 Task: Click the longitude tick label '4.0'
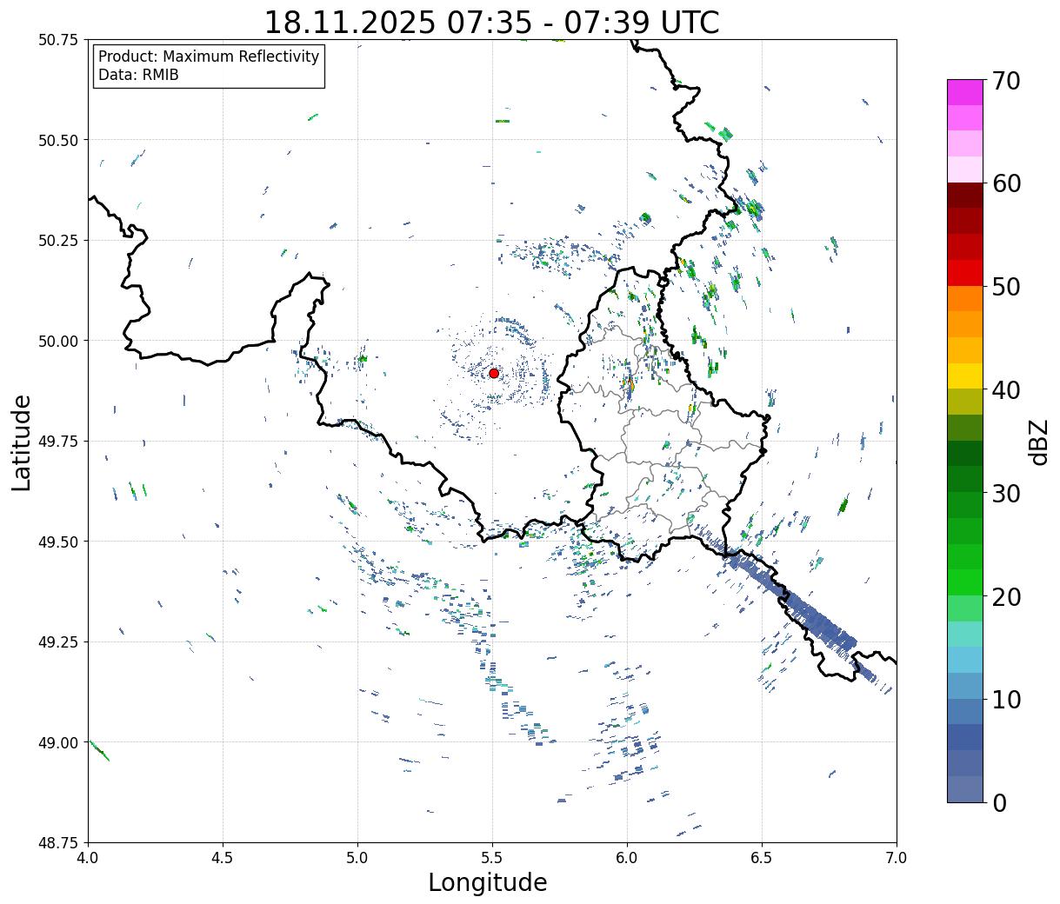click(x=88, y=858)
